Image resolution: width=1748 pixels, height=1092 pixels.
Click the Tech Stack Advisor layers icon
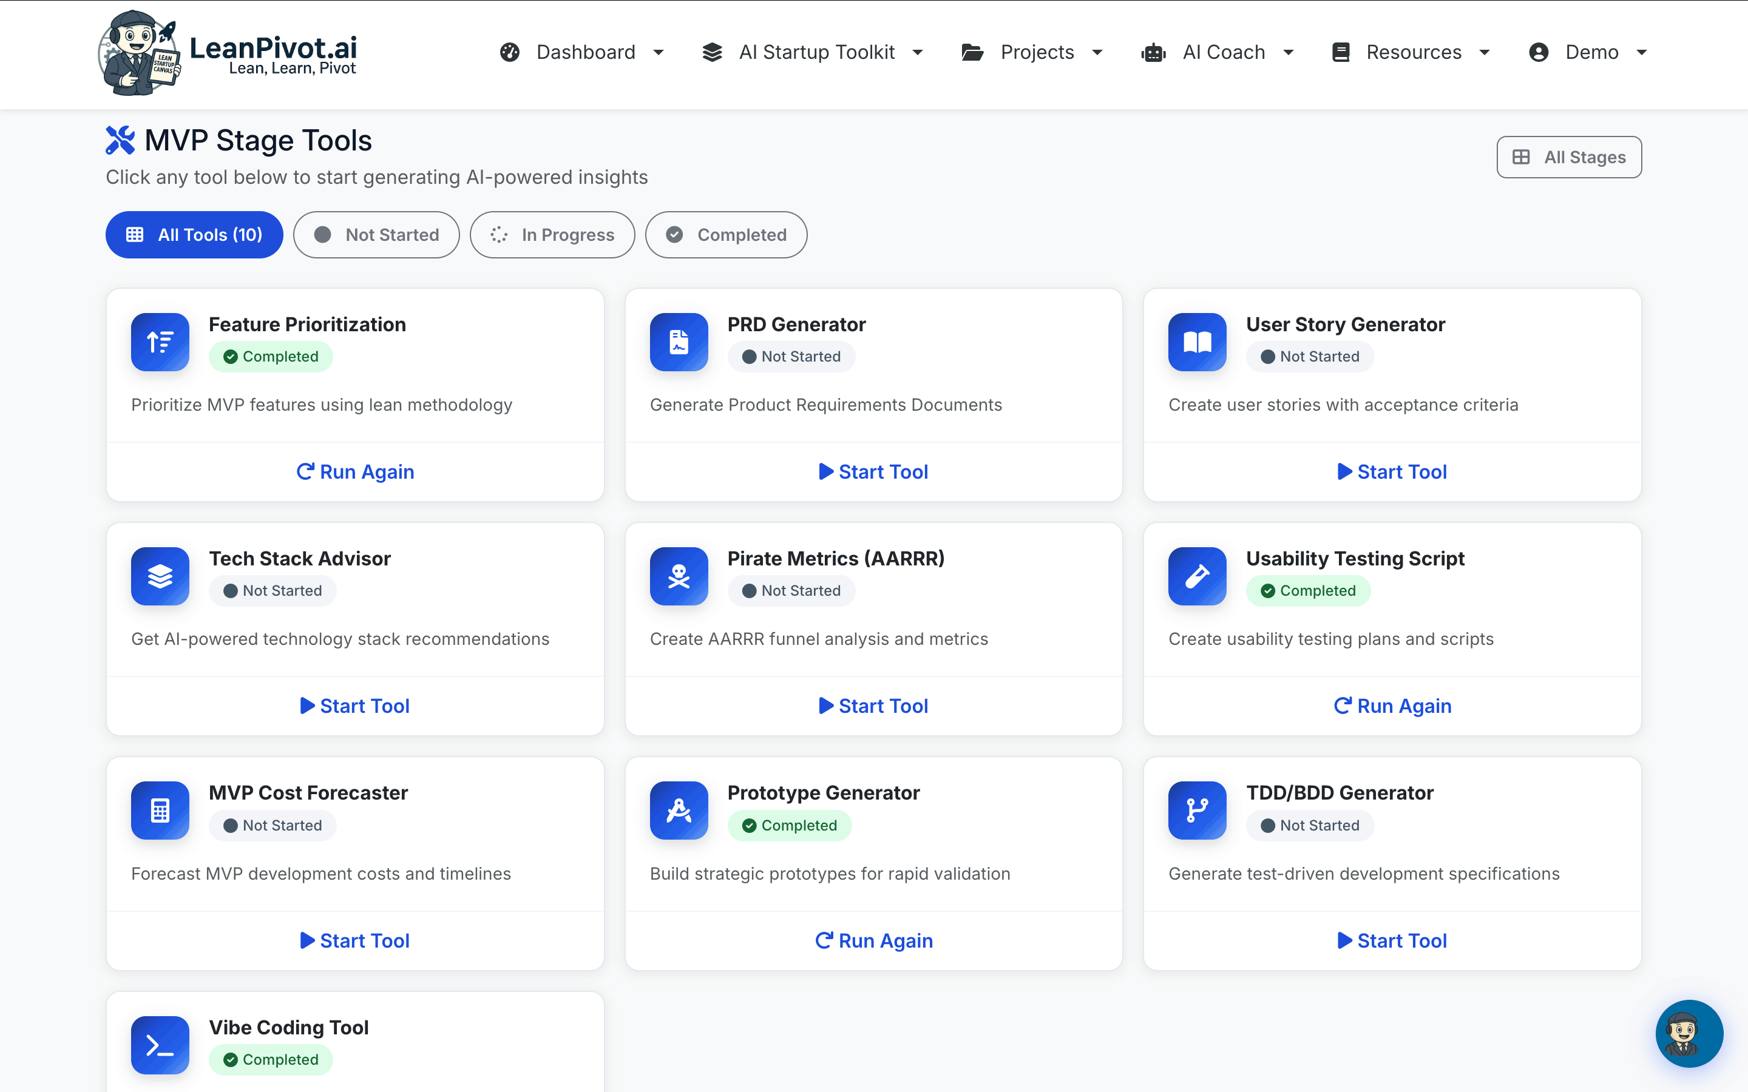point(160,576)
